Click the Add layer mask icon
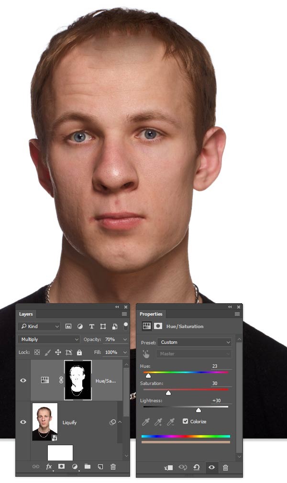Viewport: 287px width, 483px height. (x=62, y=466)
